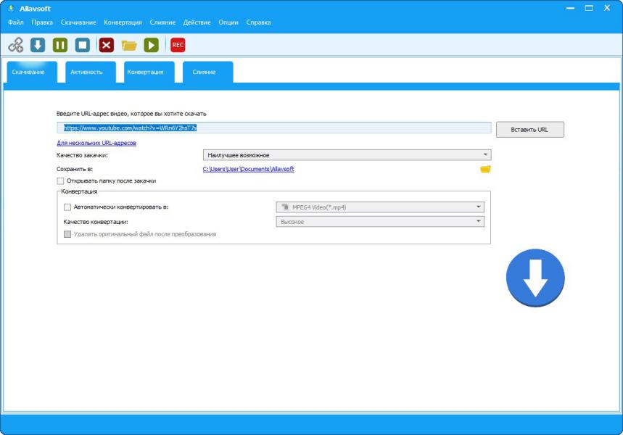Stop the task with the blue stop icon
The image size is (623, 435).
click(x=83, y=45)
